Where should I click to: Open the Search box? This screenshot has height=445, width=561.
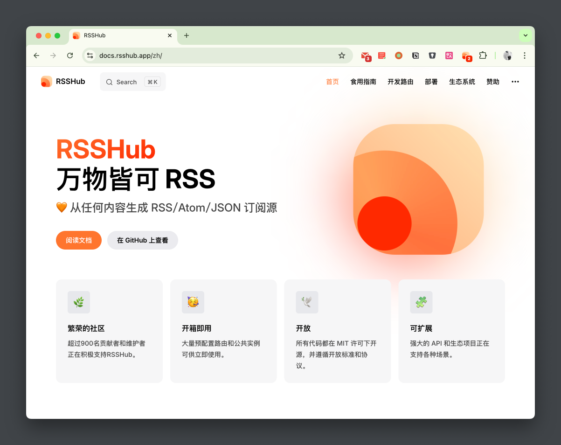[x=133, y=82]
